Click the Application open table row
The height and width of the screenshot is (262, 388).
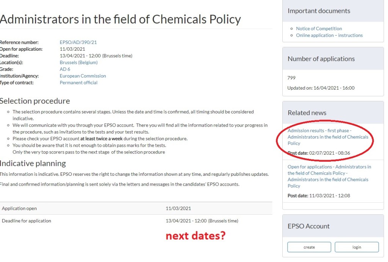coord(136,208)
